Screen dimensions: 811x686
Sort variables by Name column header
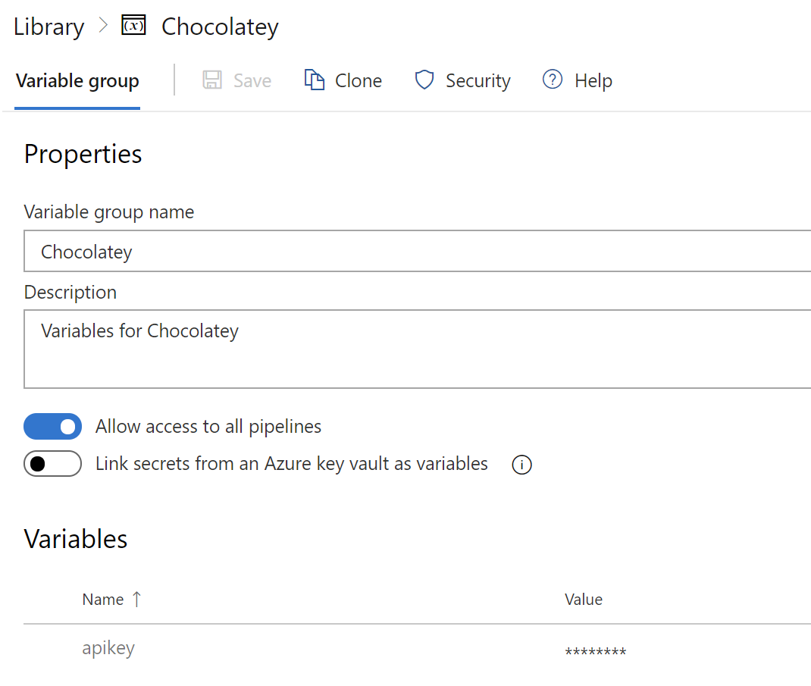pyautogui.click(x=103, y=600)
